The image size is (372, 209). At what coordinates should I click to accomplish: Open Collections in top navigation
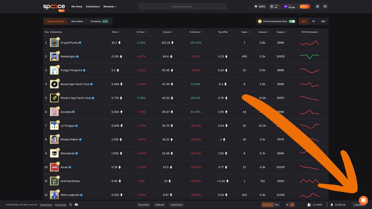[93, 7]
